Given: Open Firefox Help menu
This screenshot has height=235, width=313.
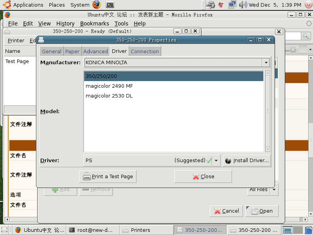Looking at the screenshot, I should (x=140, y=23).
